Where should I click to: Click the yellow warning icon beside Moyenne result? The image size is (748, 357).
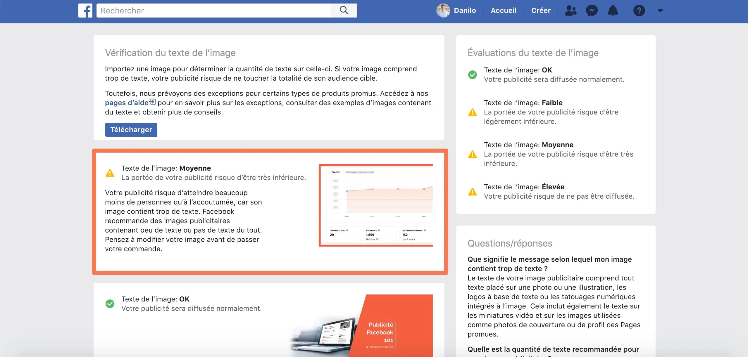[x=110, y=173]
